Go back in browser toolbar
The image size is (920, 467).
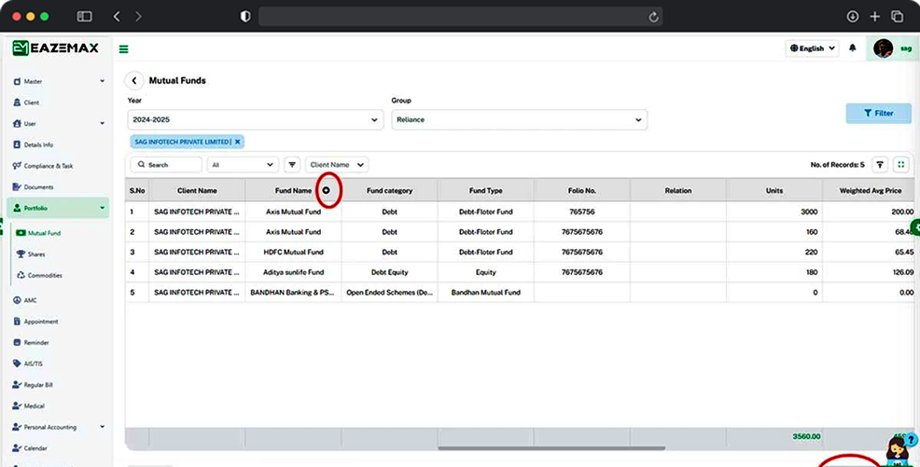(x=117, y=17)
